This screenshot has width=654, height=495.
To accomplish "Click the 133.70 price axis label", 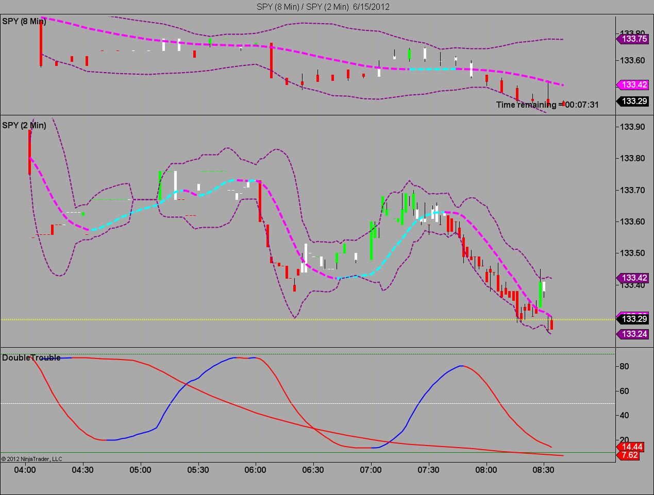I will pos(632,190).
